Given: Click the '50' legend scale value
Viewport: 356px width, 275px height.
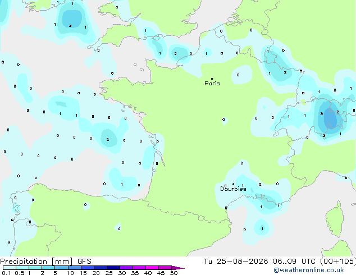Looking at the screenshot, I should point(174,273).
